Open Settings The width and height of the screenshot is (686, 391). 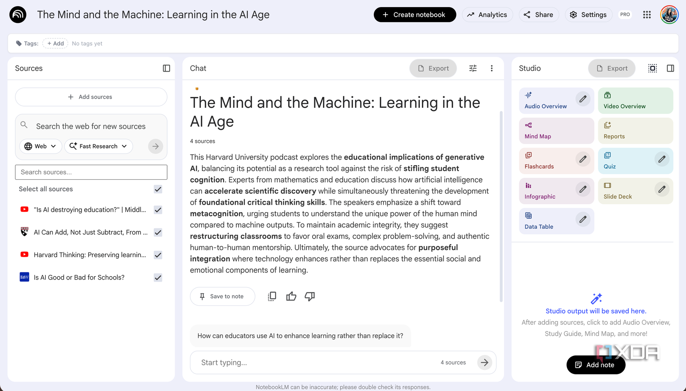tap(588, 15)
